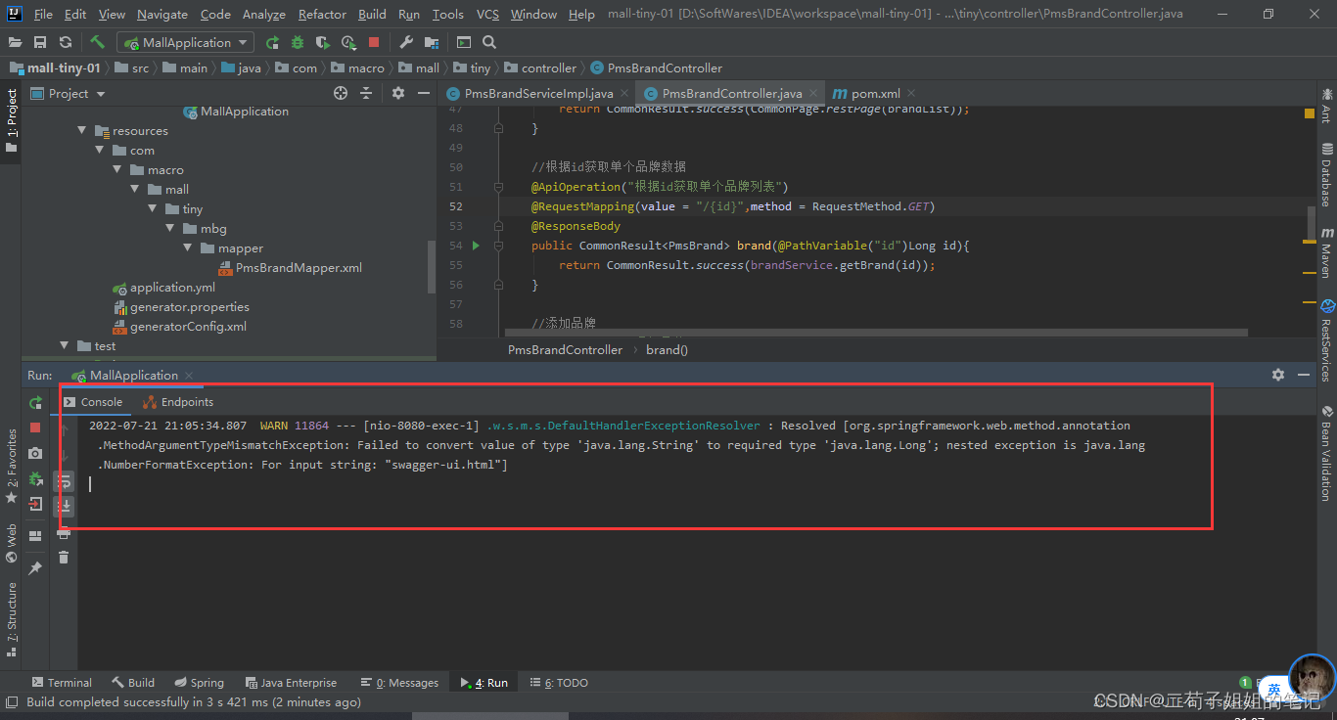The width and height of the screenshot is (1337, 720).
Task: Stop the app with main toolbar stop
Action: (374, 42)
